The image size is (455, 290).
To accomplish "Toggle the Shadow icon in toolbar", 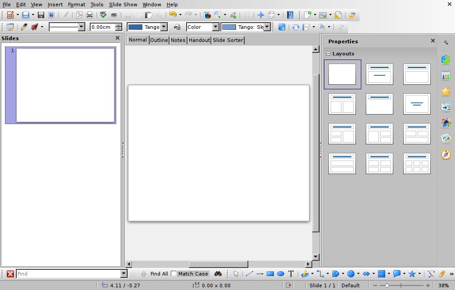I will click(x=282, y=27).
